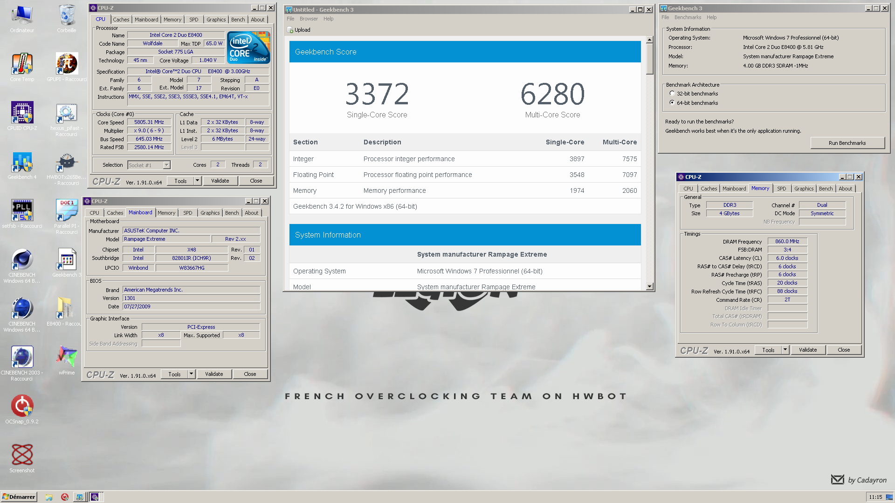Screen dimensions: 895x503
Task: Launch Core Temp from desktop
Action: [22, 68]
